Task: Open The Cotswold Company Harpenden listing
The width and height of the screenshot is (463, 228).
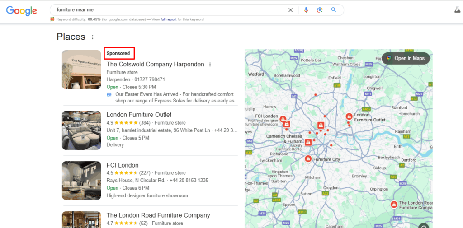Action: click(156, 64)
